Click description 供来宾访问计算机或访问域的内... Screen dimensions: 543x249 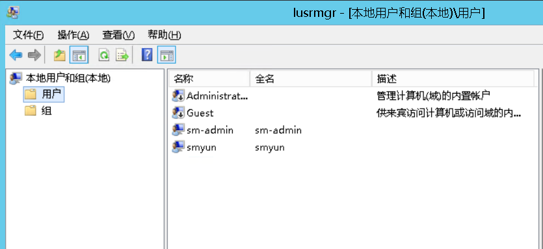449,113
